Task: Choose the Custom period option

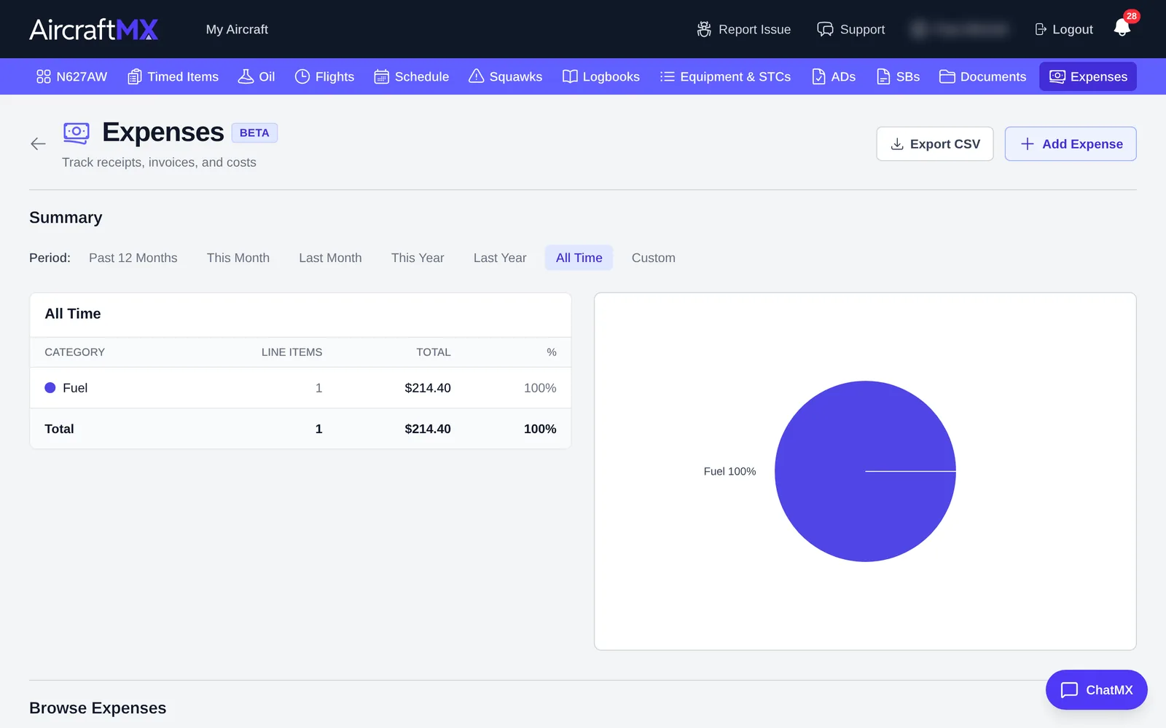Action: click(x=653, y=258)
